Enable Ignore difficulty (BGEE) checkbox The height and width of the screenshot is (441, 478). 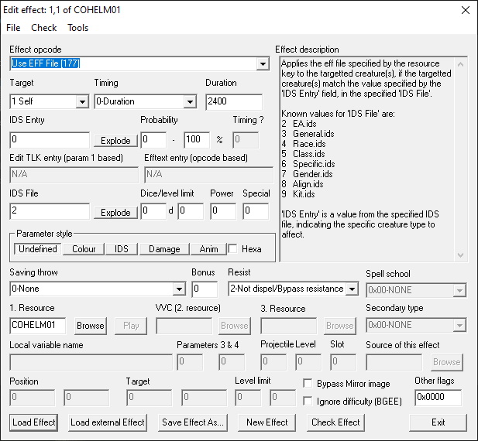coord(308,401)
